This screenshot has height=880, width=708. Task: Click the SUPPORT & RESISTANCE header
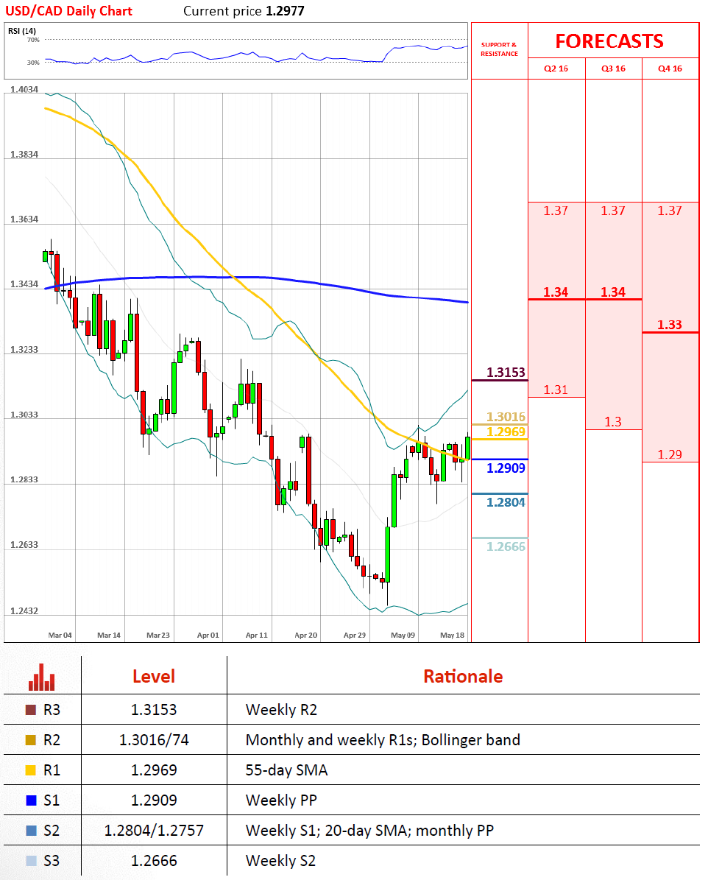pyautogui.click(x=499, y=49)
